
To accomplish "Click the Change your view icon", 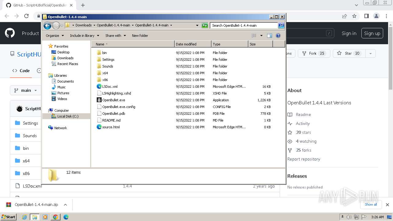I will [x=254, y=36].
